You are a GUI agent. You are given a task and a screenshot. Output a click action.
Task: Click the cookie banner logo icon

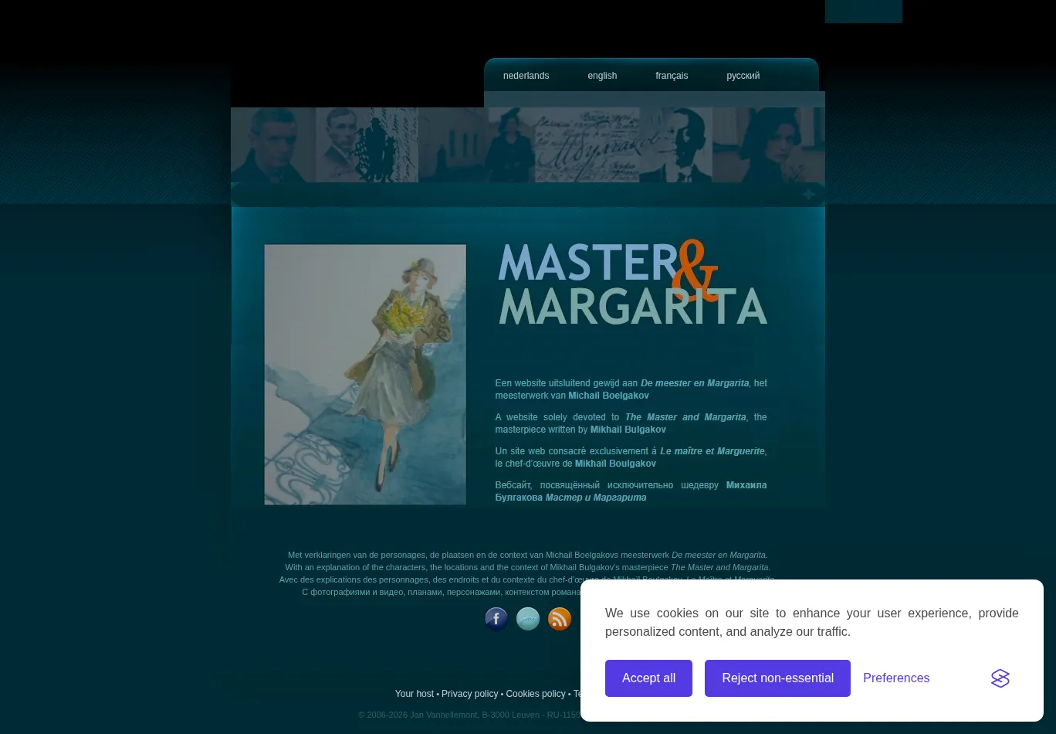[1000, 678]
